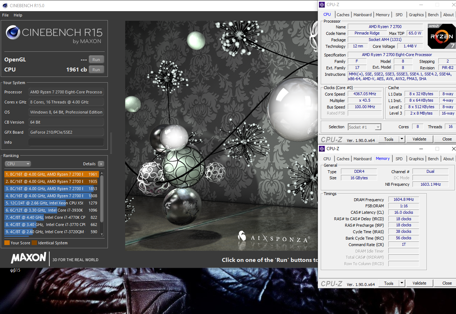Open the Details arrow in Ranking panel
This screenshot has height=314, width=456.
click(101, 164)
